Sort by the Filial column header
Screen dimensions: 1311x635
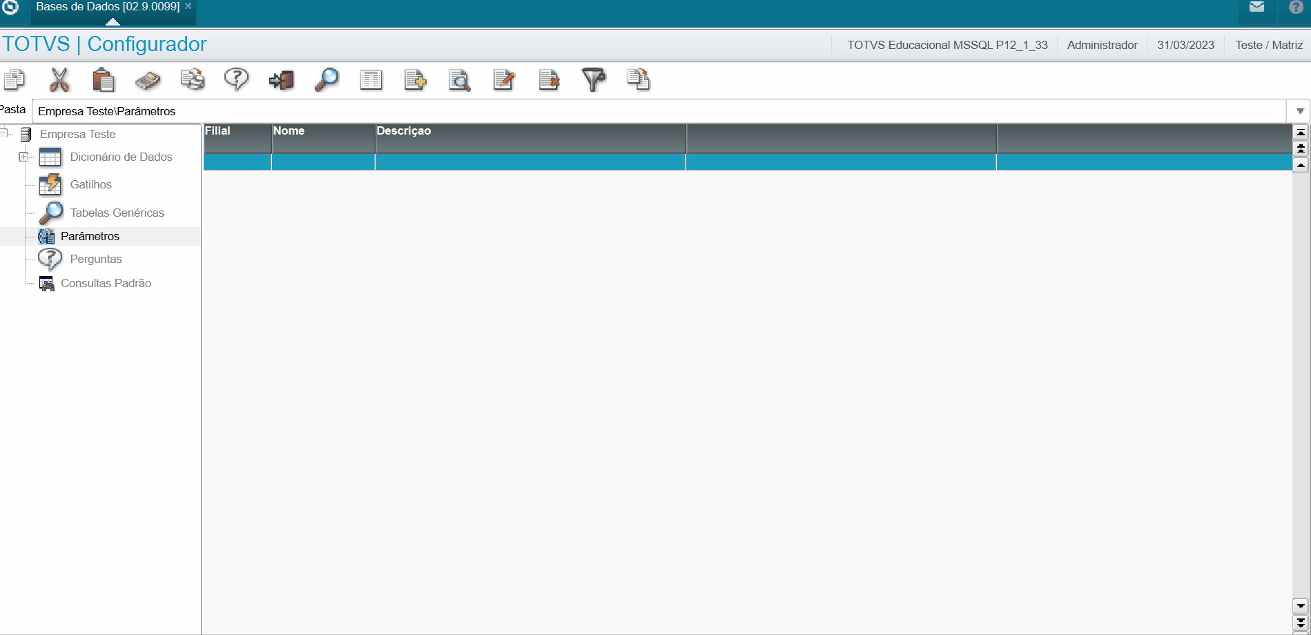pos(237,138)
